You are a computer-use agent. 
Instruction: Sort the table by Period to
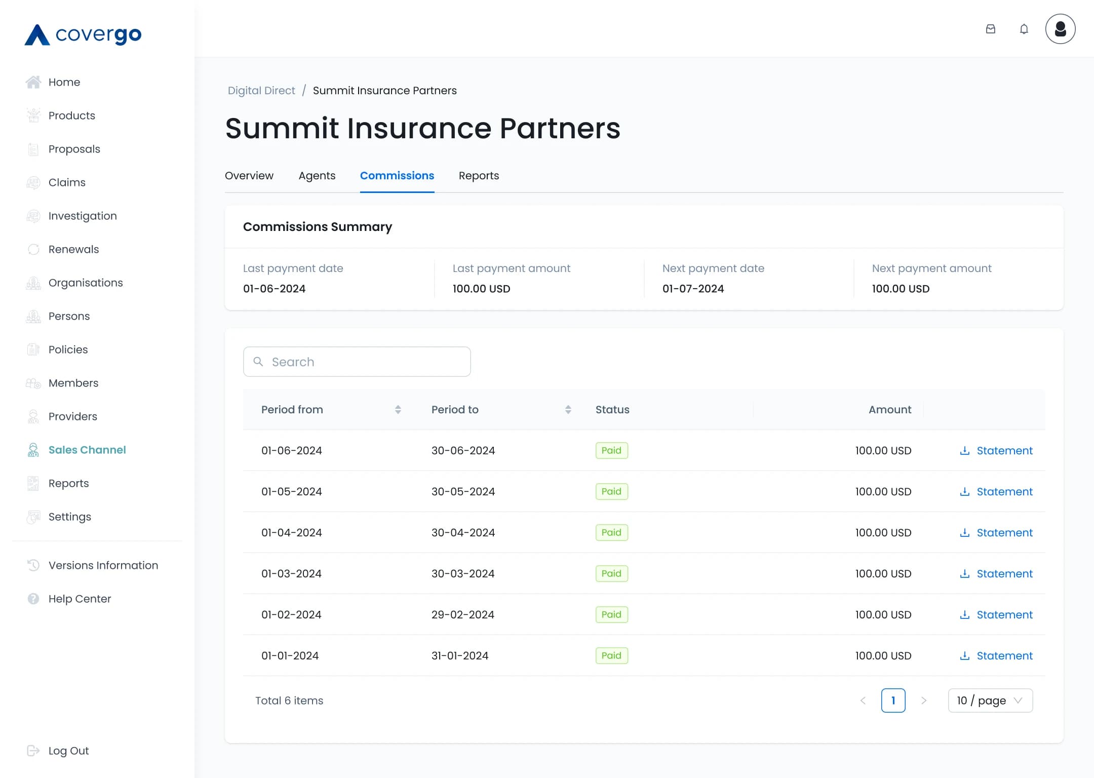click(568, 409)
